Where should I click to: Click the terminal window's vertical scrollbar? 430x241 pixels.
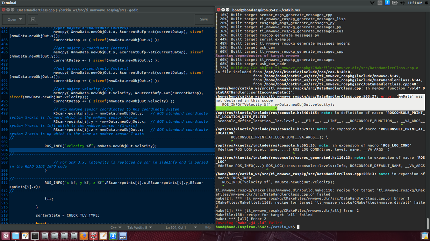click(x=427, y=223)
